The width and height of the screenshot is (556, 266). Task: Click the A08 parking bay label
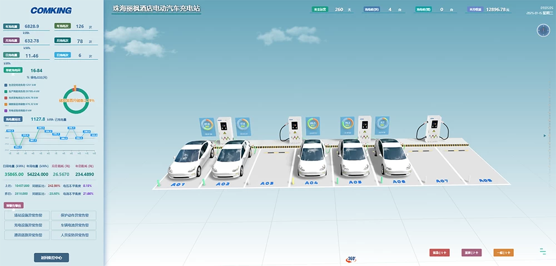point(485,180)
